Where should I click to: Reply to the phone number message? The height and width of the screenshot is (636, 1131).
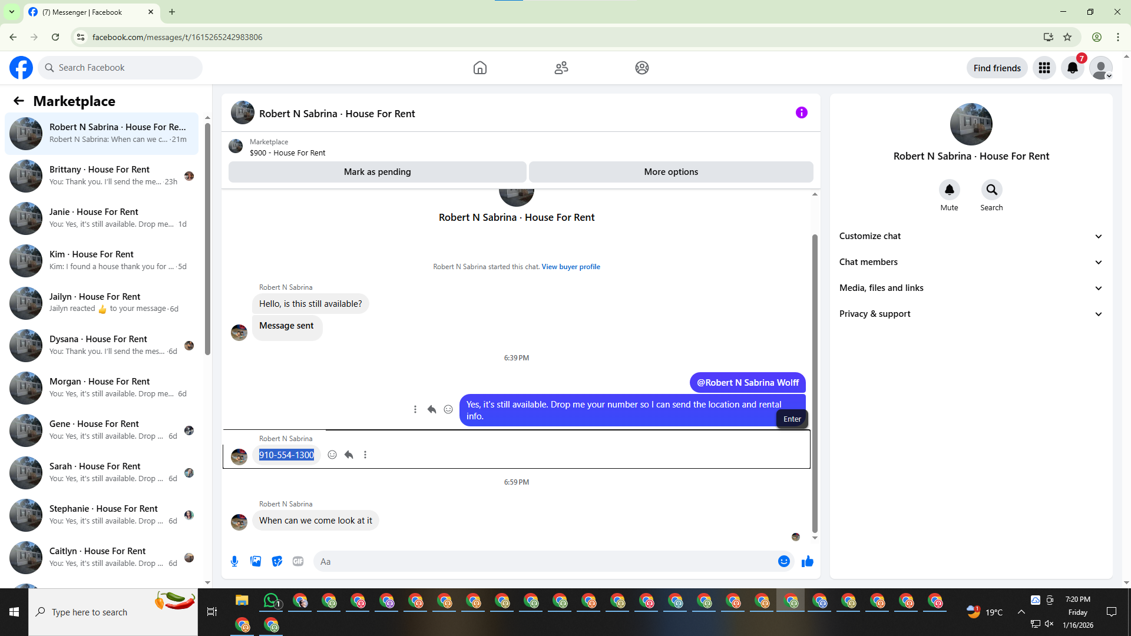(349, 455)
